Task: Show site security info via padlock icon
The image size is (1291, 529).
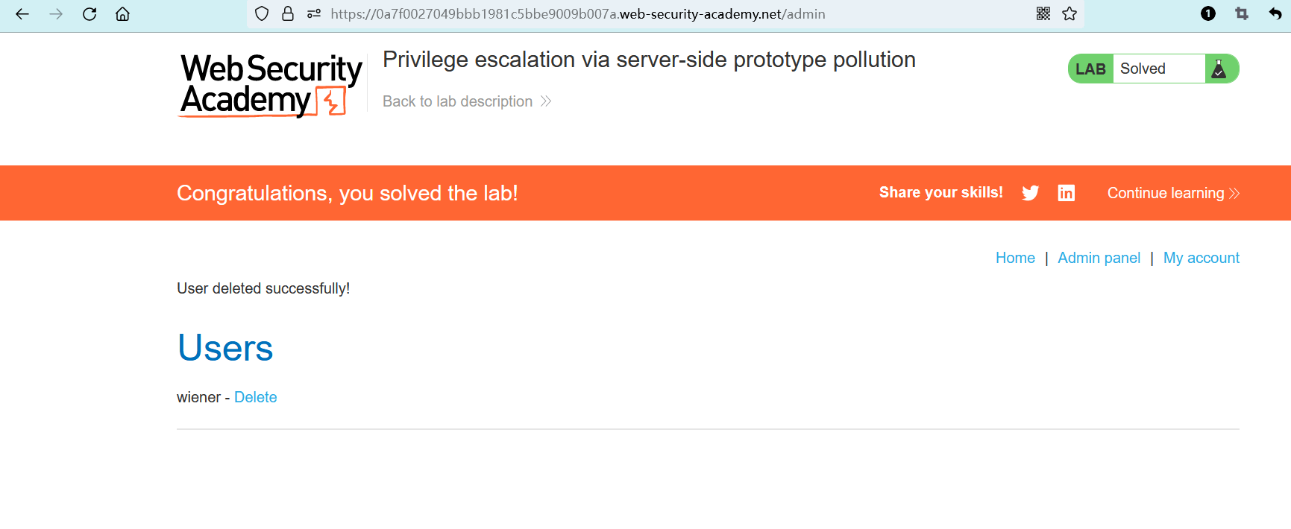Action: 288,14
